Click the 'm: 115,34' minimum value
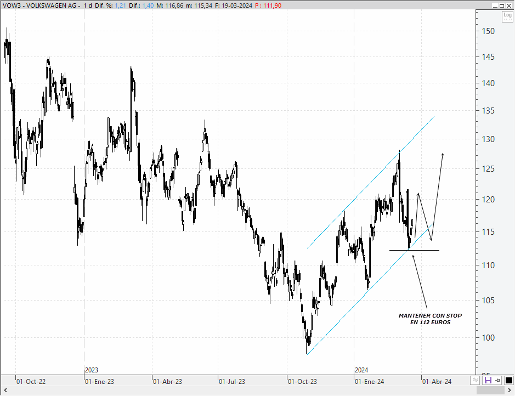 199,5
